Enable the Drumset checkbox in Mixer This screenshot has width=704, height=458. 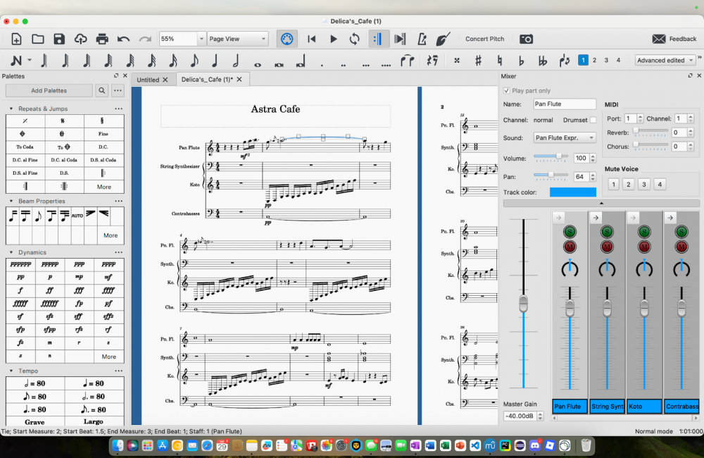coord(593,120)
